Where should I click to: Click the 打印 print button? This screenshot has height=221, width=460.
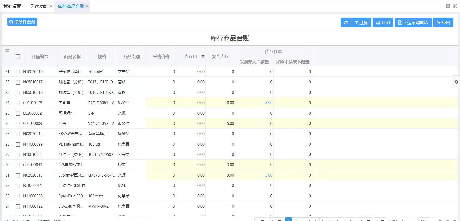pos(383,23)
